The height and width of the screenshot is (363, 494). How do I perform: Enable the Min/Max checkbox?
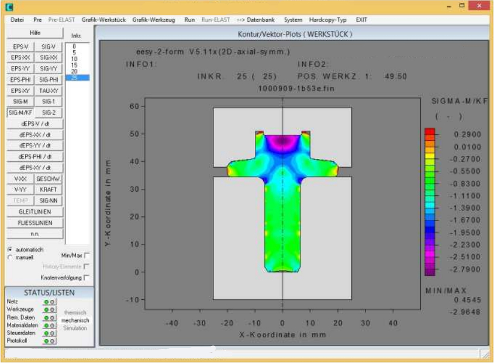[87, 255]
